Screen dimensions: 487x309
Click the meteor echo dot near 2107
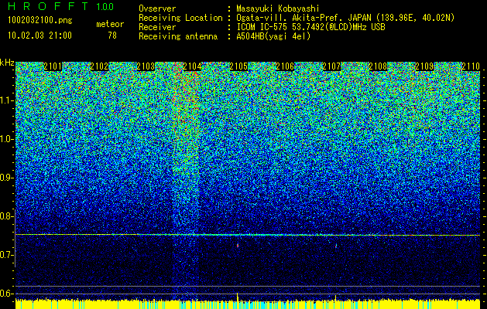[336, 246]
